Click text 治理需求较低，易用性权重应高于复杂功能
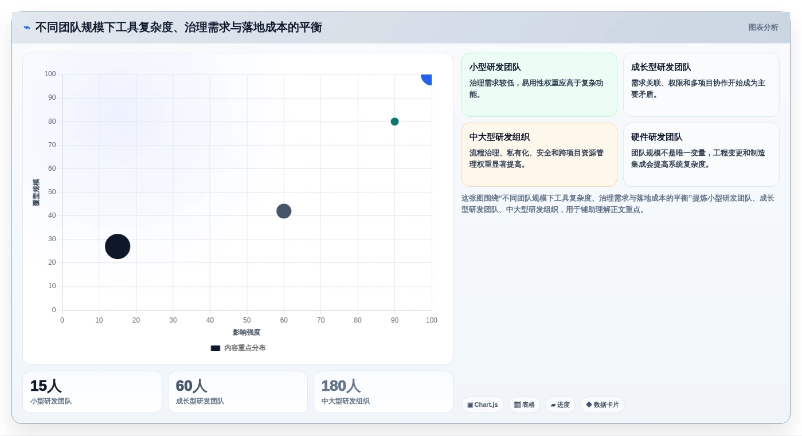 point(537,89)
